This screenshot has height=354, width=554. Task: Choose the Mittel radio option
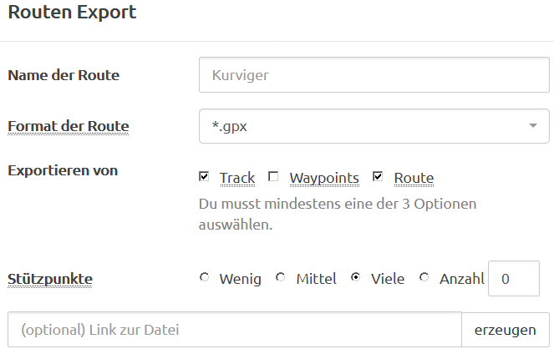click(x=281, y=278)
